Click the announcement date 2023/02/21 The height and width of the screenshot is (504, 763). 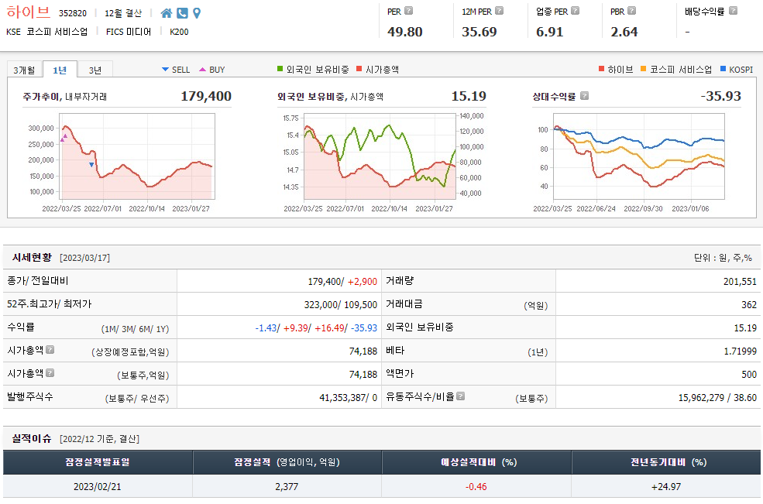point(98,486)
